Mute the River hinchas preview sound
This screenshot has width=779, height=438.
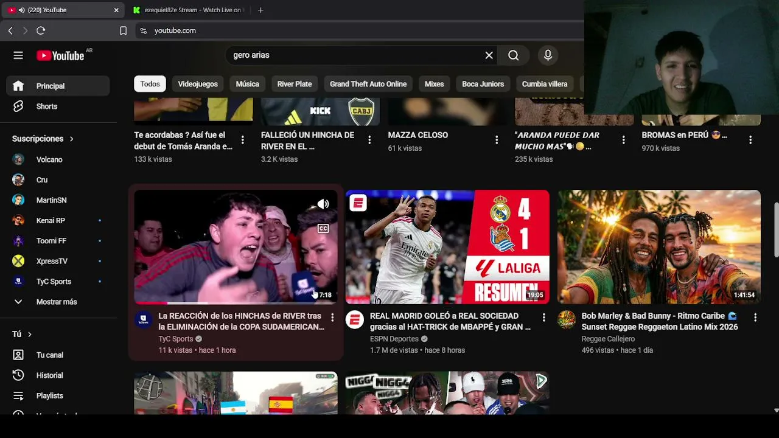coord(323,204)
